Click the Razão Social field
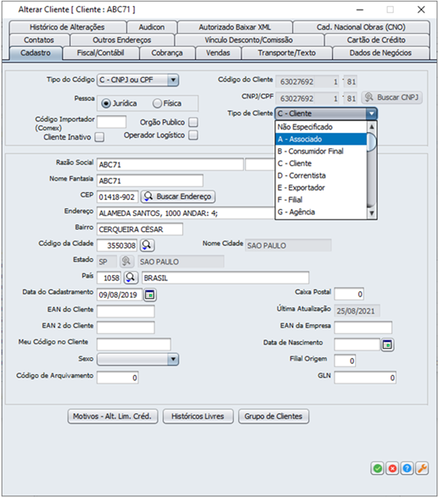The height and width of the screenshot is (498, 439). (x=170, y=164)
